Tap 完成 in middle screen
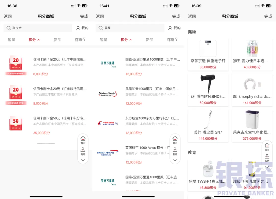Viewport: 276px width, 199px height. tap(176, 16)
